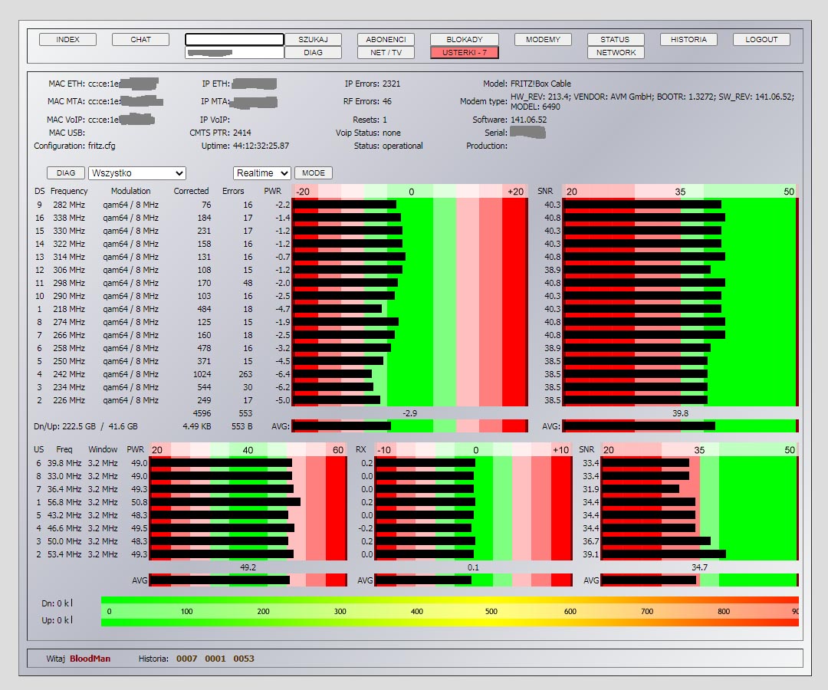Click the empty search input field

tap(234, 40)
